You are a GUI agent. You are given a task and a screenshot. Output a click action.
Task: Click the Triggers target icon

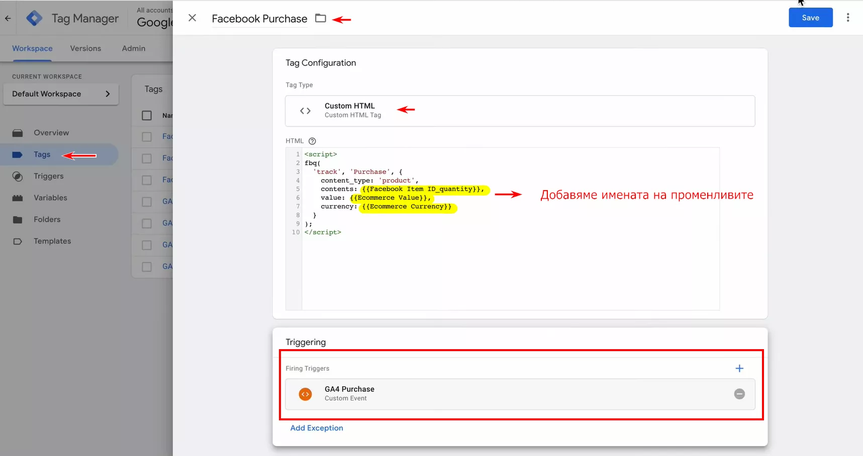[x=18, y=176]
